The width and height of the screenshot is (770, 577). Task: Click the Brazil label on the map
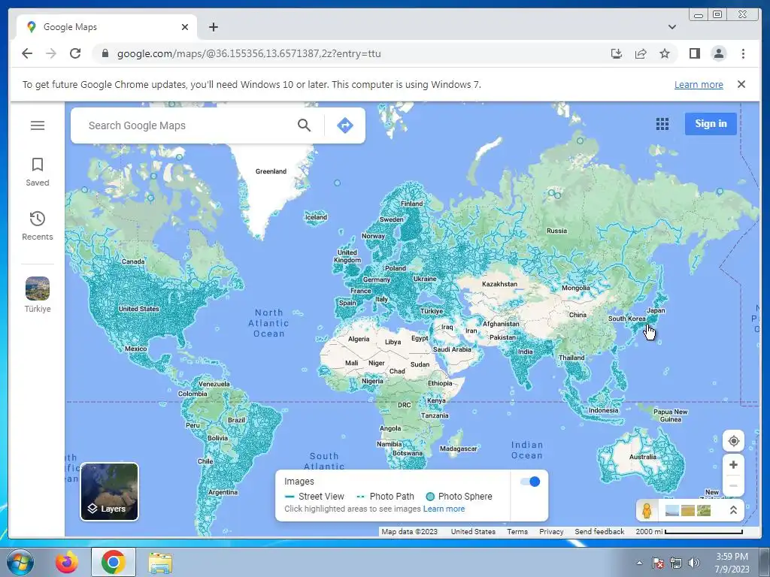tap(236, 420)
